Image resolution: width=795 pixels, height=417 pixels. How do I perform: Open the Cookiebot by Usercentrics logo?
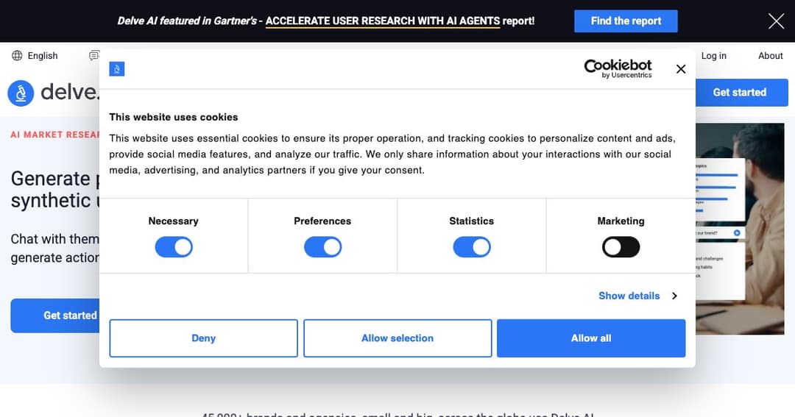[618, 68]
